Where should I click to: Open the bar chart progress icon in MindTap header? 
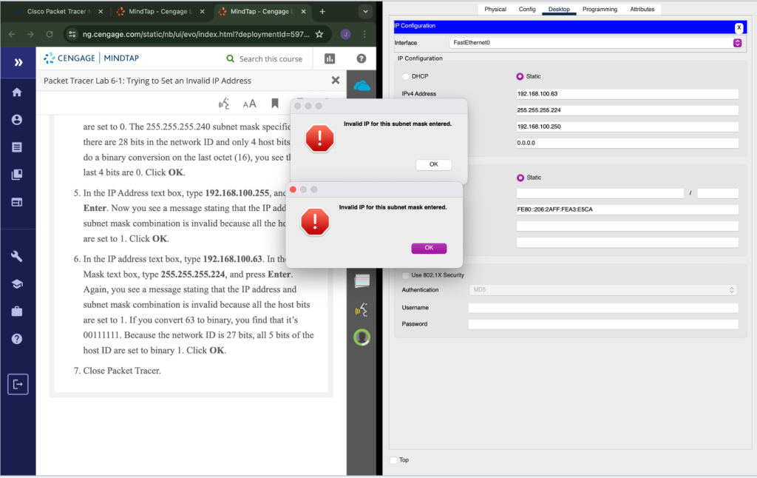330,58
